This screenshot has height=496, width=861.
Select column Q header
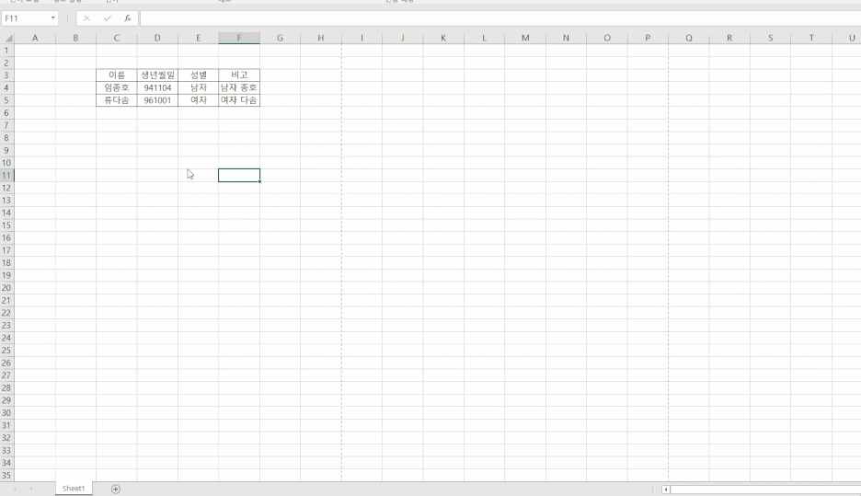point(689,38)
